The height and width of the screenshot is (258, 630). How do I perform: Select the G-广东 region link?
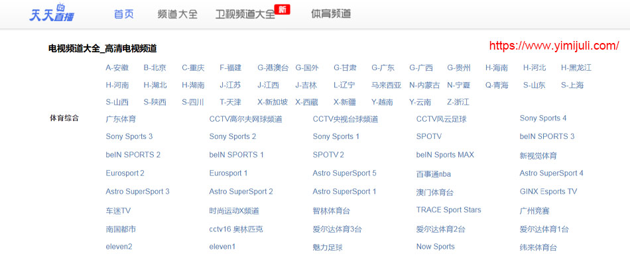[x=383, y=67]
